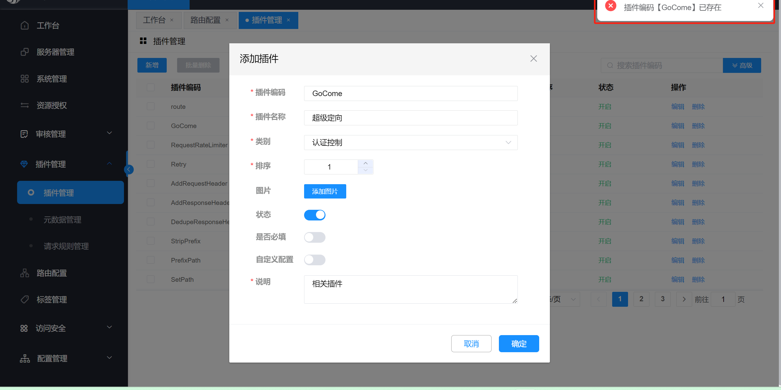Image resolution: width=781 pixels, height=390 pixels.
Task: Click 开启 status in the Retry row
Action: click(605, 164)
